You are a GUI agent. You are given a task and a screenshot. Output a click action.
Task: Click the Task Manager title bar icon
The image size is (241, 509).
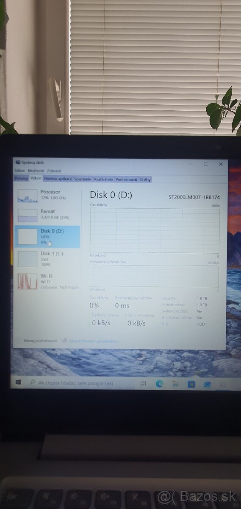click(x=18, y=162)
